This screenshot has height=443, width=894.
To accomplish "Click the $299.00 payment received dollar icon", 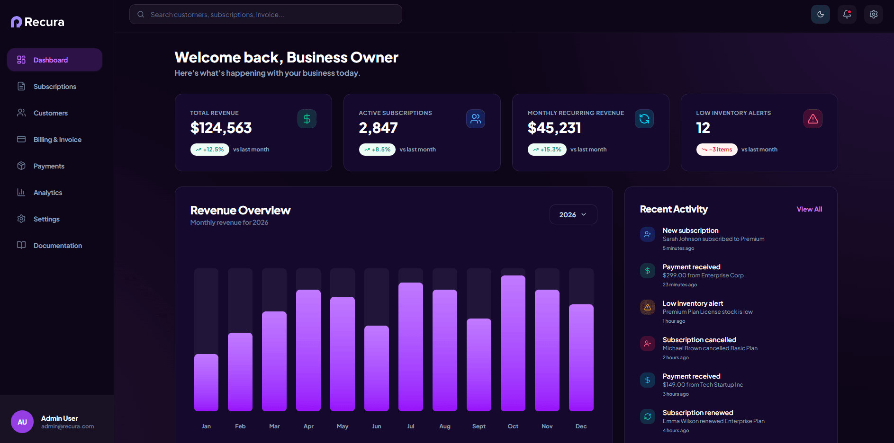I will [x=648, y=271].
